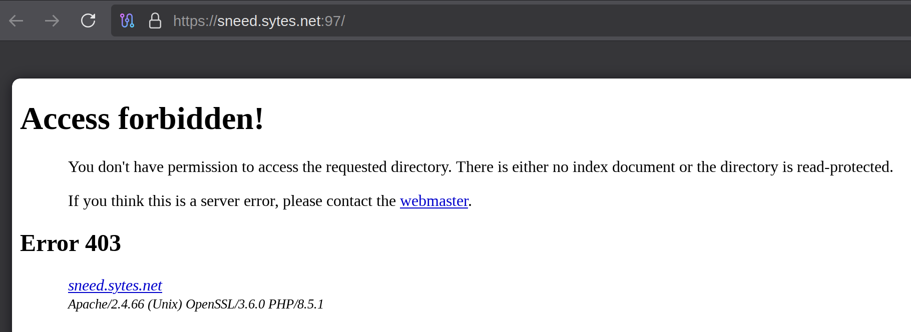911x332 pixels.
Task: Follow the sneed.sytes.net link under Error 403
Action: coord(115,285)
